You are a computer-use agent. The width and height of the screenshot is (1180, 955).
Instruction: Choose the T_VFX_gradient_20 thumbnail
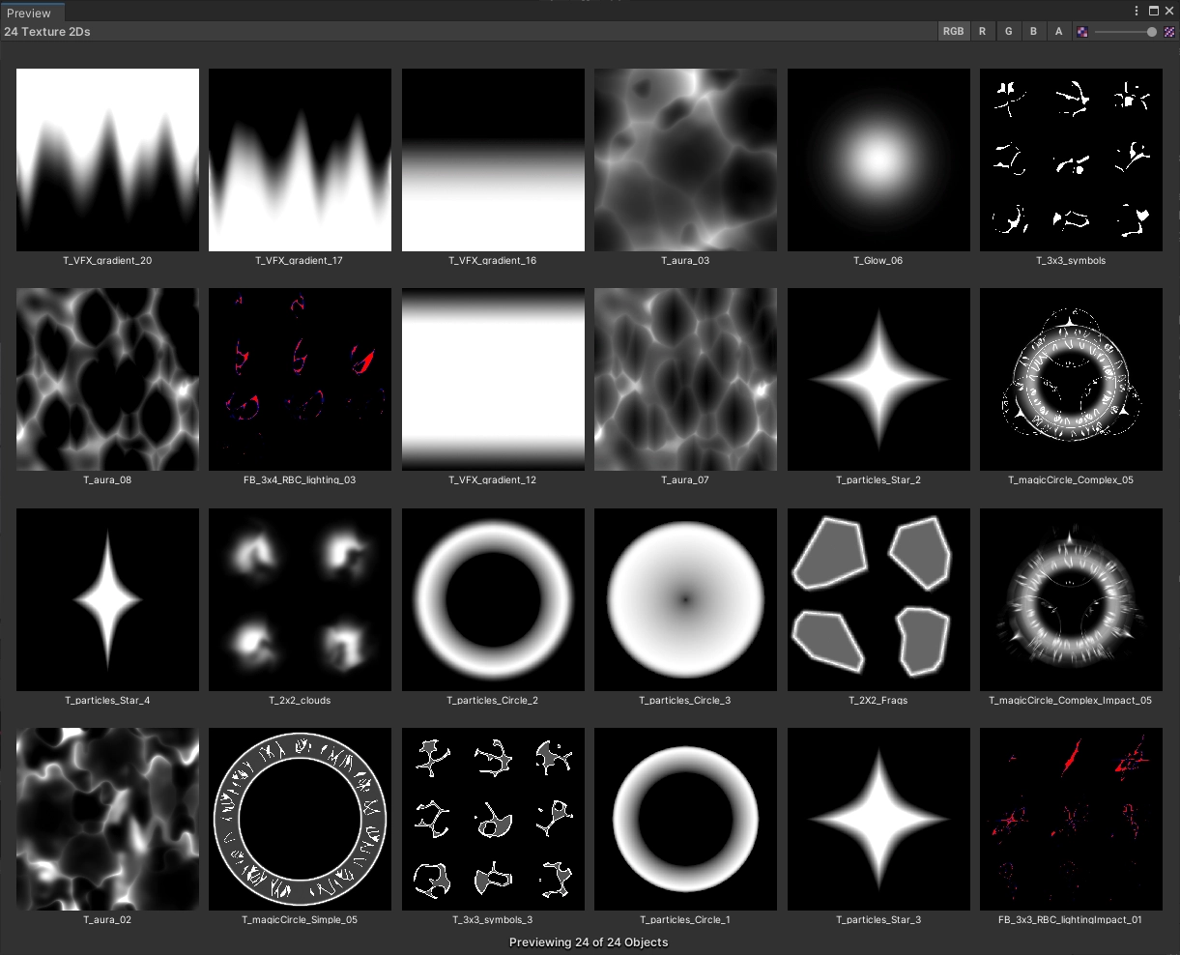point(107,159)
